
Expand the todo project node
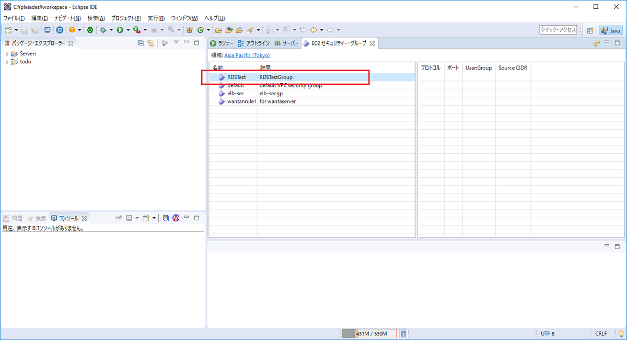(6, 62)
